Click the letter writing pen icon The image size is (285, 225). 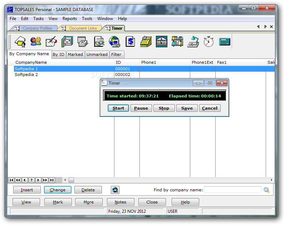coord(51,42)
